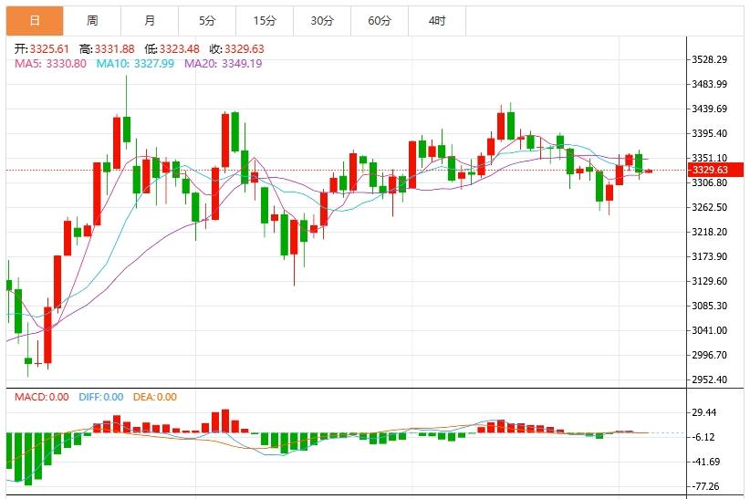Click the 低 low price readout
Image resolution: width=750 pixels, height=499 pixels.
173,48
